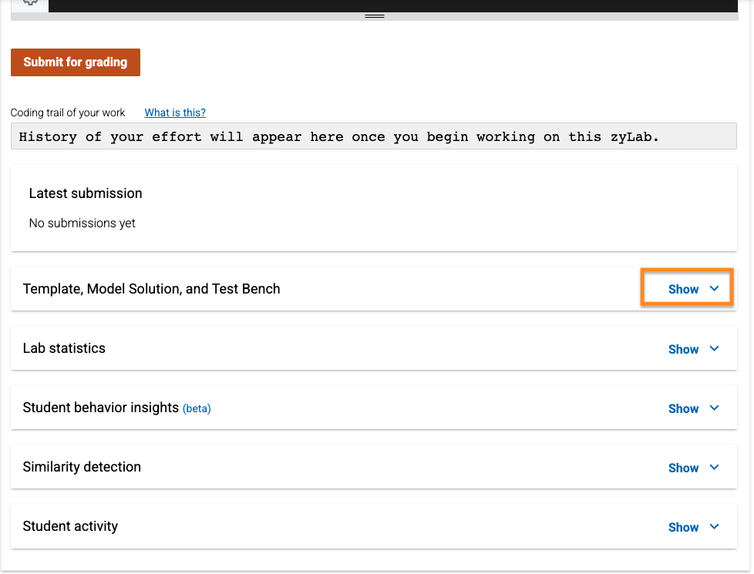
Task: Expand the Similarity detection section
Action: [x=683, y=468]
